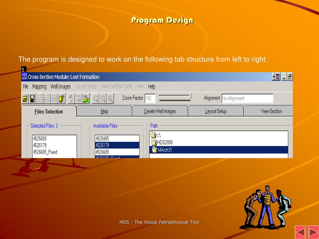The image size is (319, 239).
Task: Click the Open file folder icon
Action: point(25,99)
